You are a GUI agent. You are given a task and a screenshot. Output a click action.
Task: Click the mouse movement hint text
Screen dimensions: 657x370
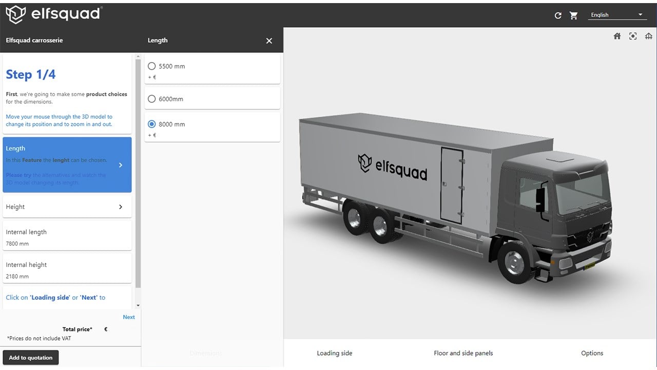pos(59,120)
